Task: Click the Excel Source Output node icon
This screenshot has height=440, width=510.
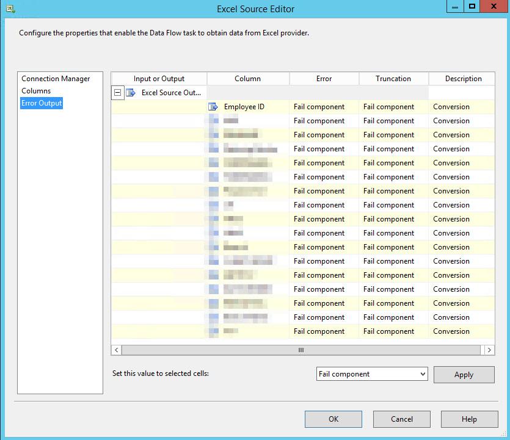Action: tap(131, 93)
